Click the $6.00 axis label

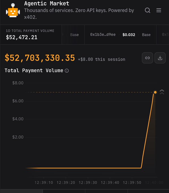coord(18,101)
